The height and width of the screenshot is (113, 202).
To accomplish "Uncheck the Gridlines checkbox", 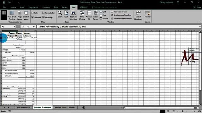I will coord(33,17).
